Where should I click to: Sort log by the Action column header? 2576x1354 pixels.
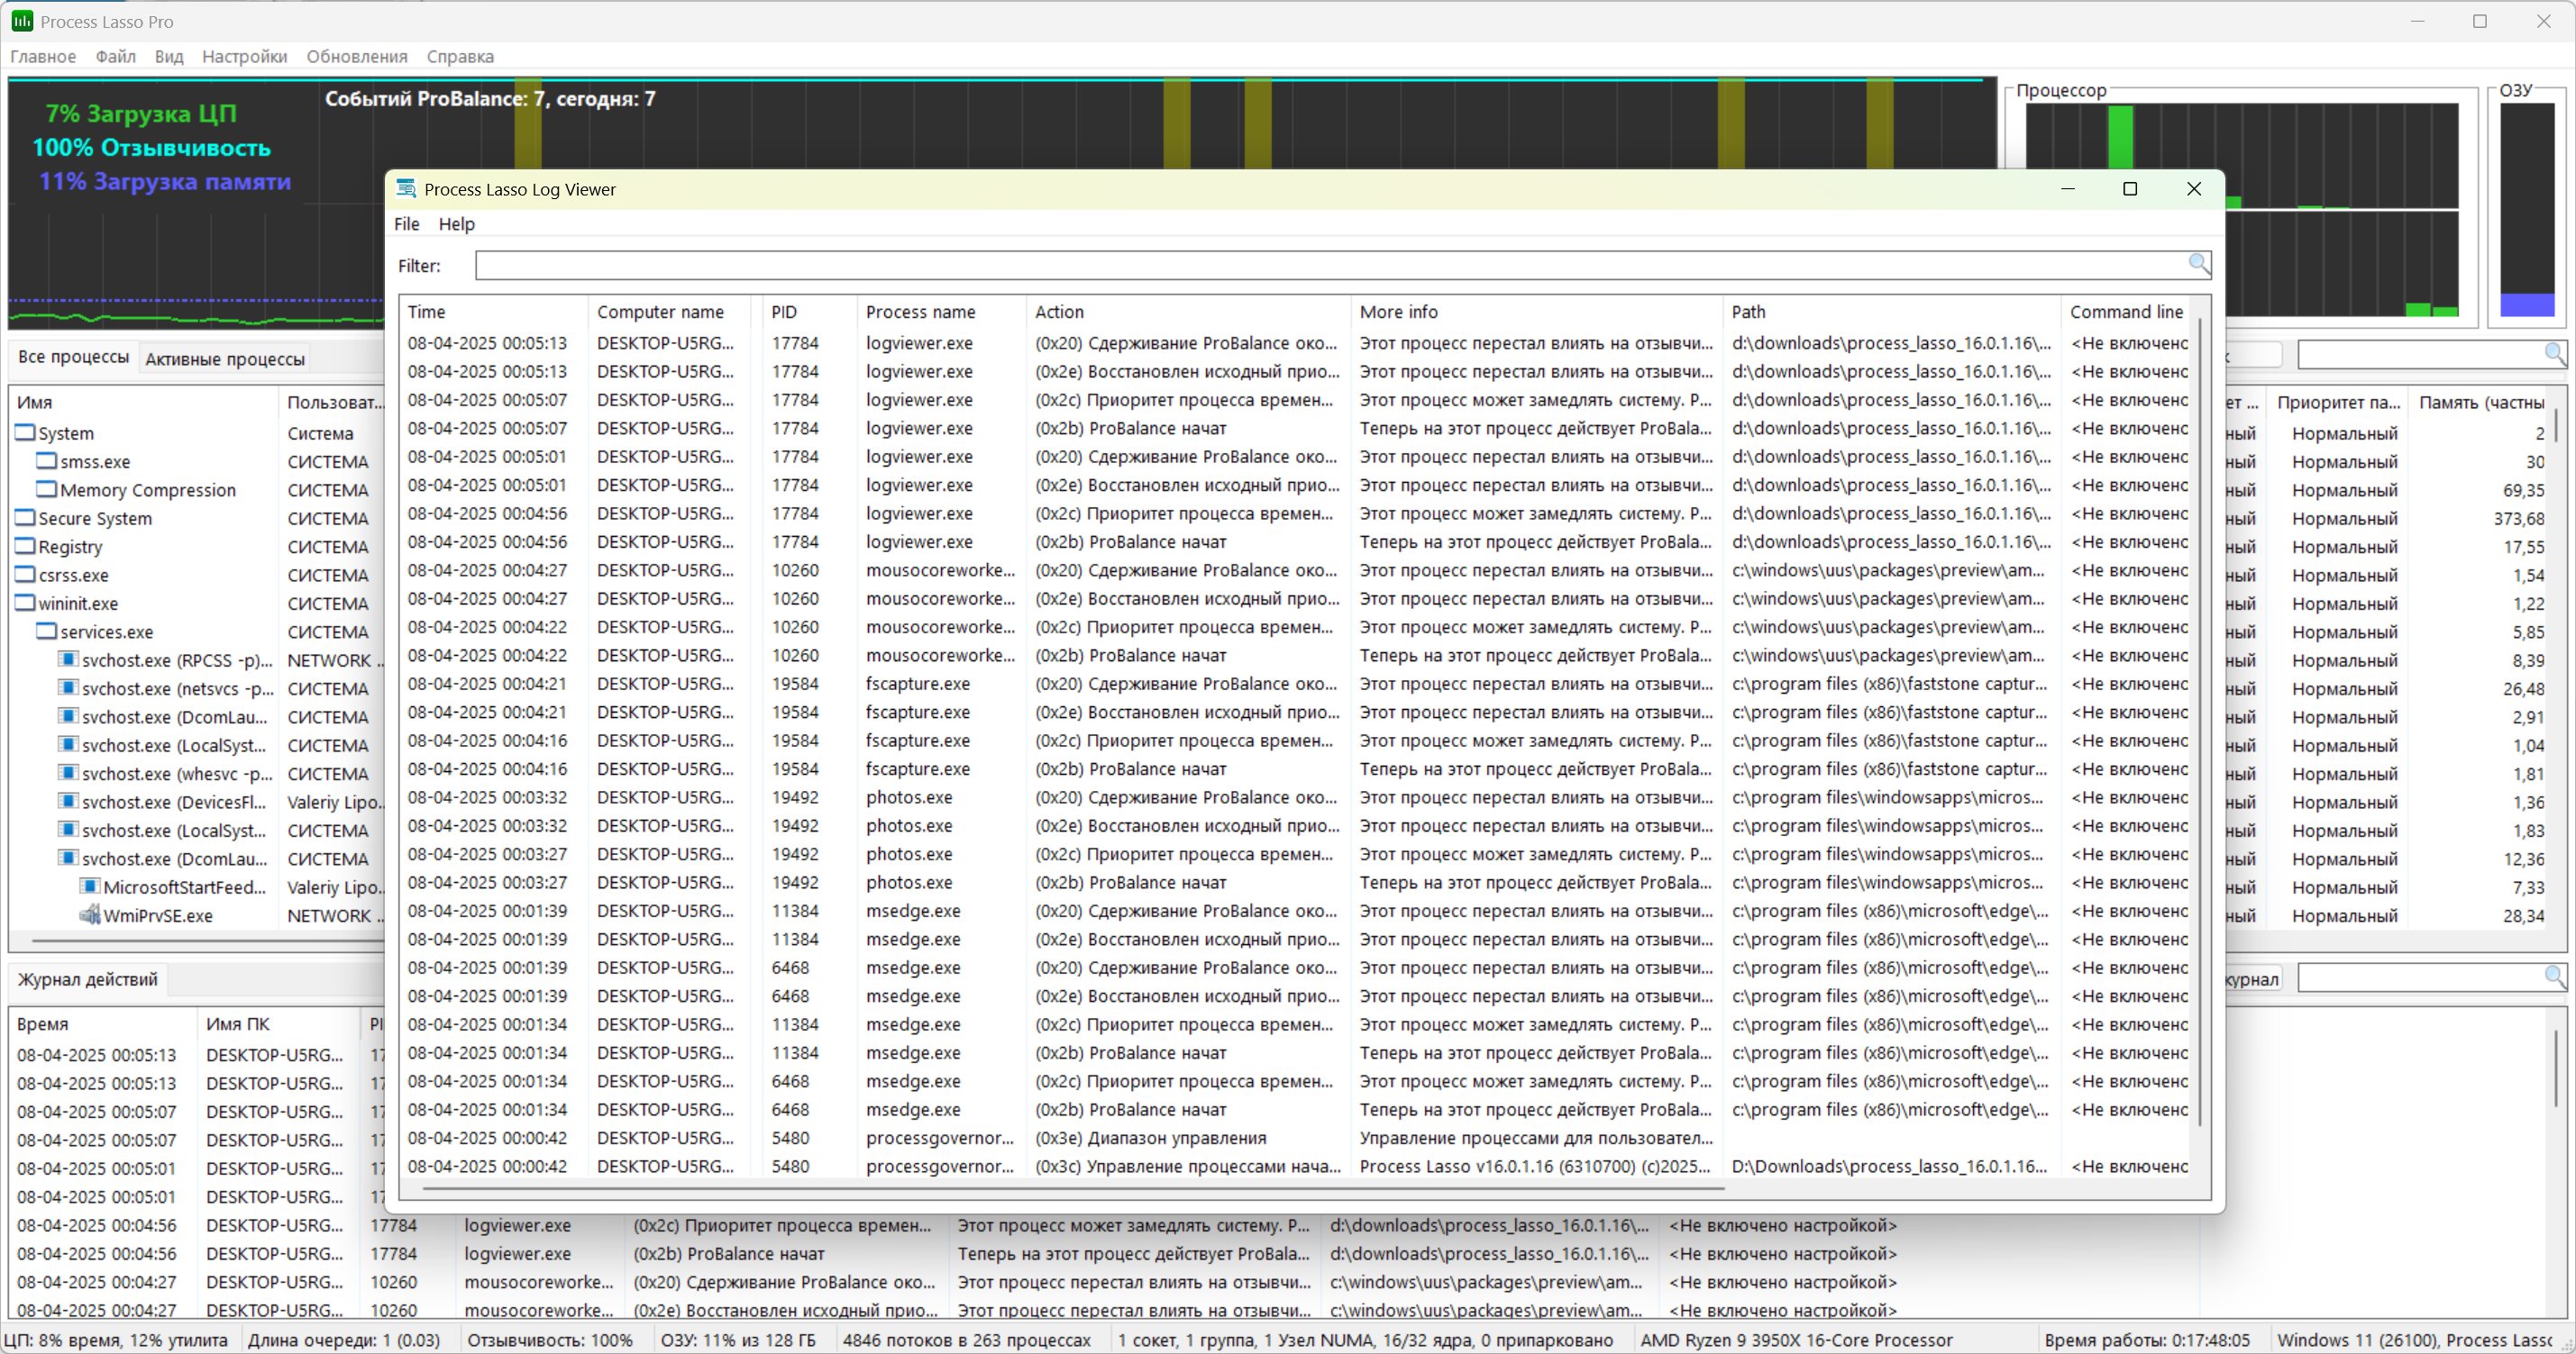[x=1059, y=312]
